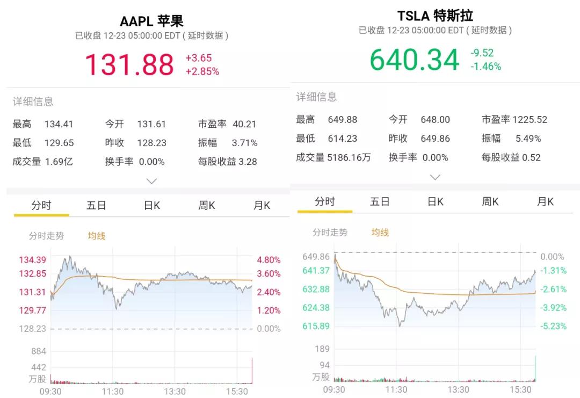Open the 日K tab for AAPL
The width and height of the screenshot is (580, 398).
tap(152, 205)
